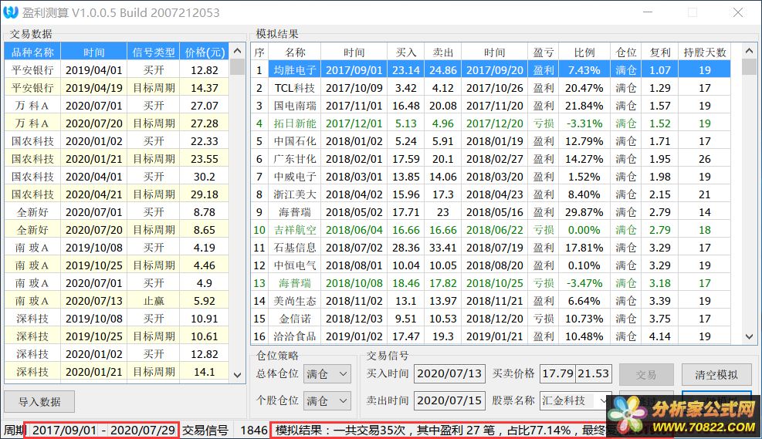
Task: Click the 1846 signal count in status bar
Action: click(254, 431)
